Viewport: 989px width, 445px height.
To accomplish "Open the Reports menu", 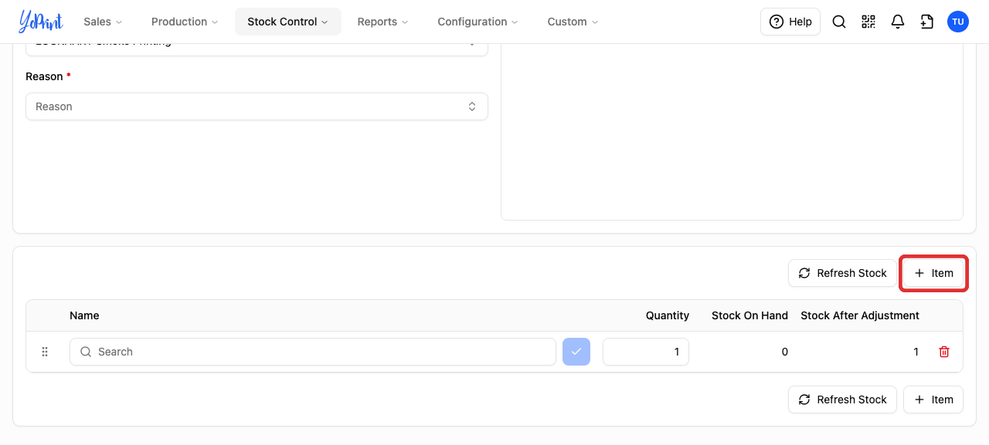I will tap(383, 22).
